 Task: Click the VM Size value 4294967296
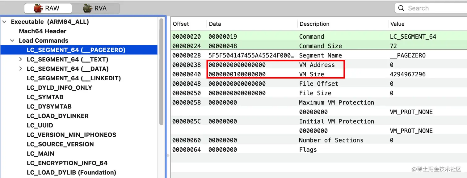(408, 74)
